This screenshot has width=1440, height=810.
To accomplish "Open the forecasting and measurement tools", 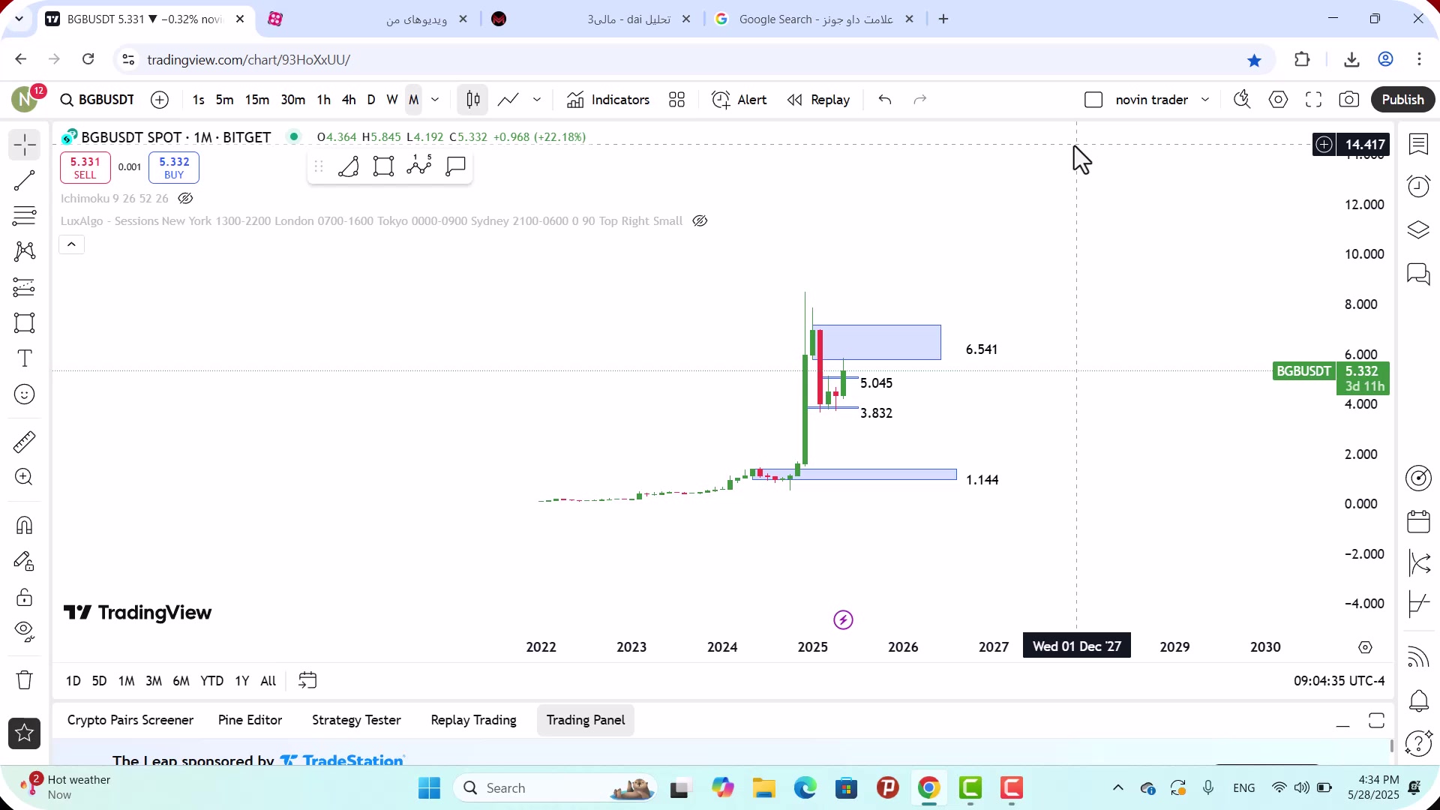I will (25, 287).
